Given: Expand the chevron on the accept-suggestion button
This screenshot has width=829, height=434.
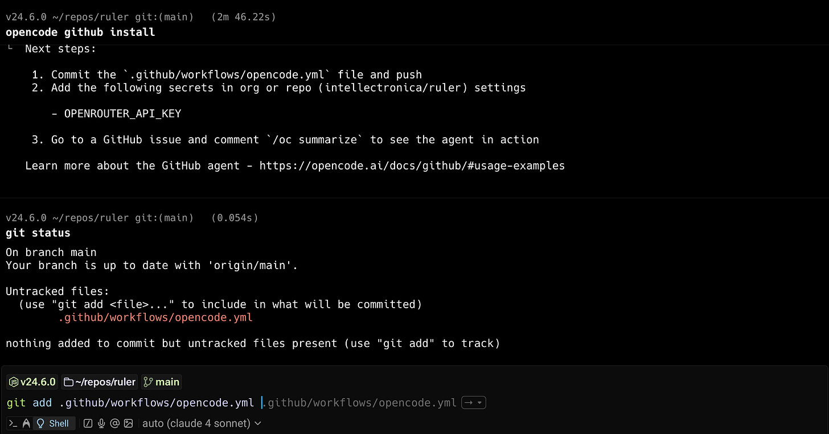Looking at the screenshot, I should 479,402.
